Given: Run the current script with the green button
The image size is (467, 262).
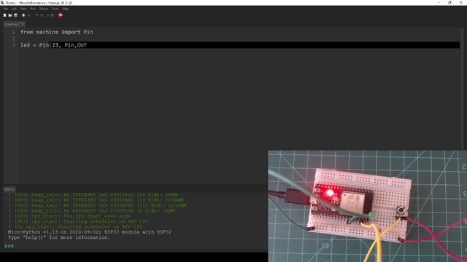Looking at the screenshot, I should 23,15.
